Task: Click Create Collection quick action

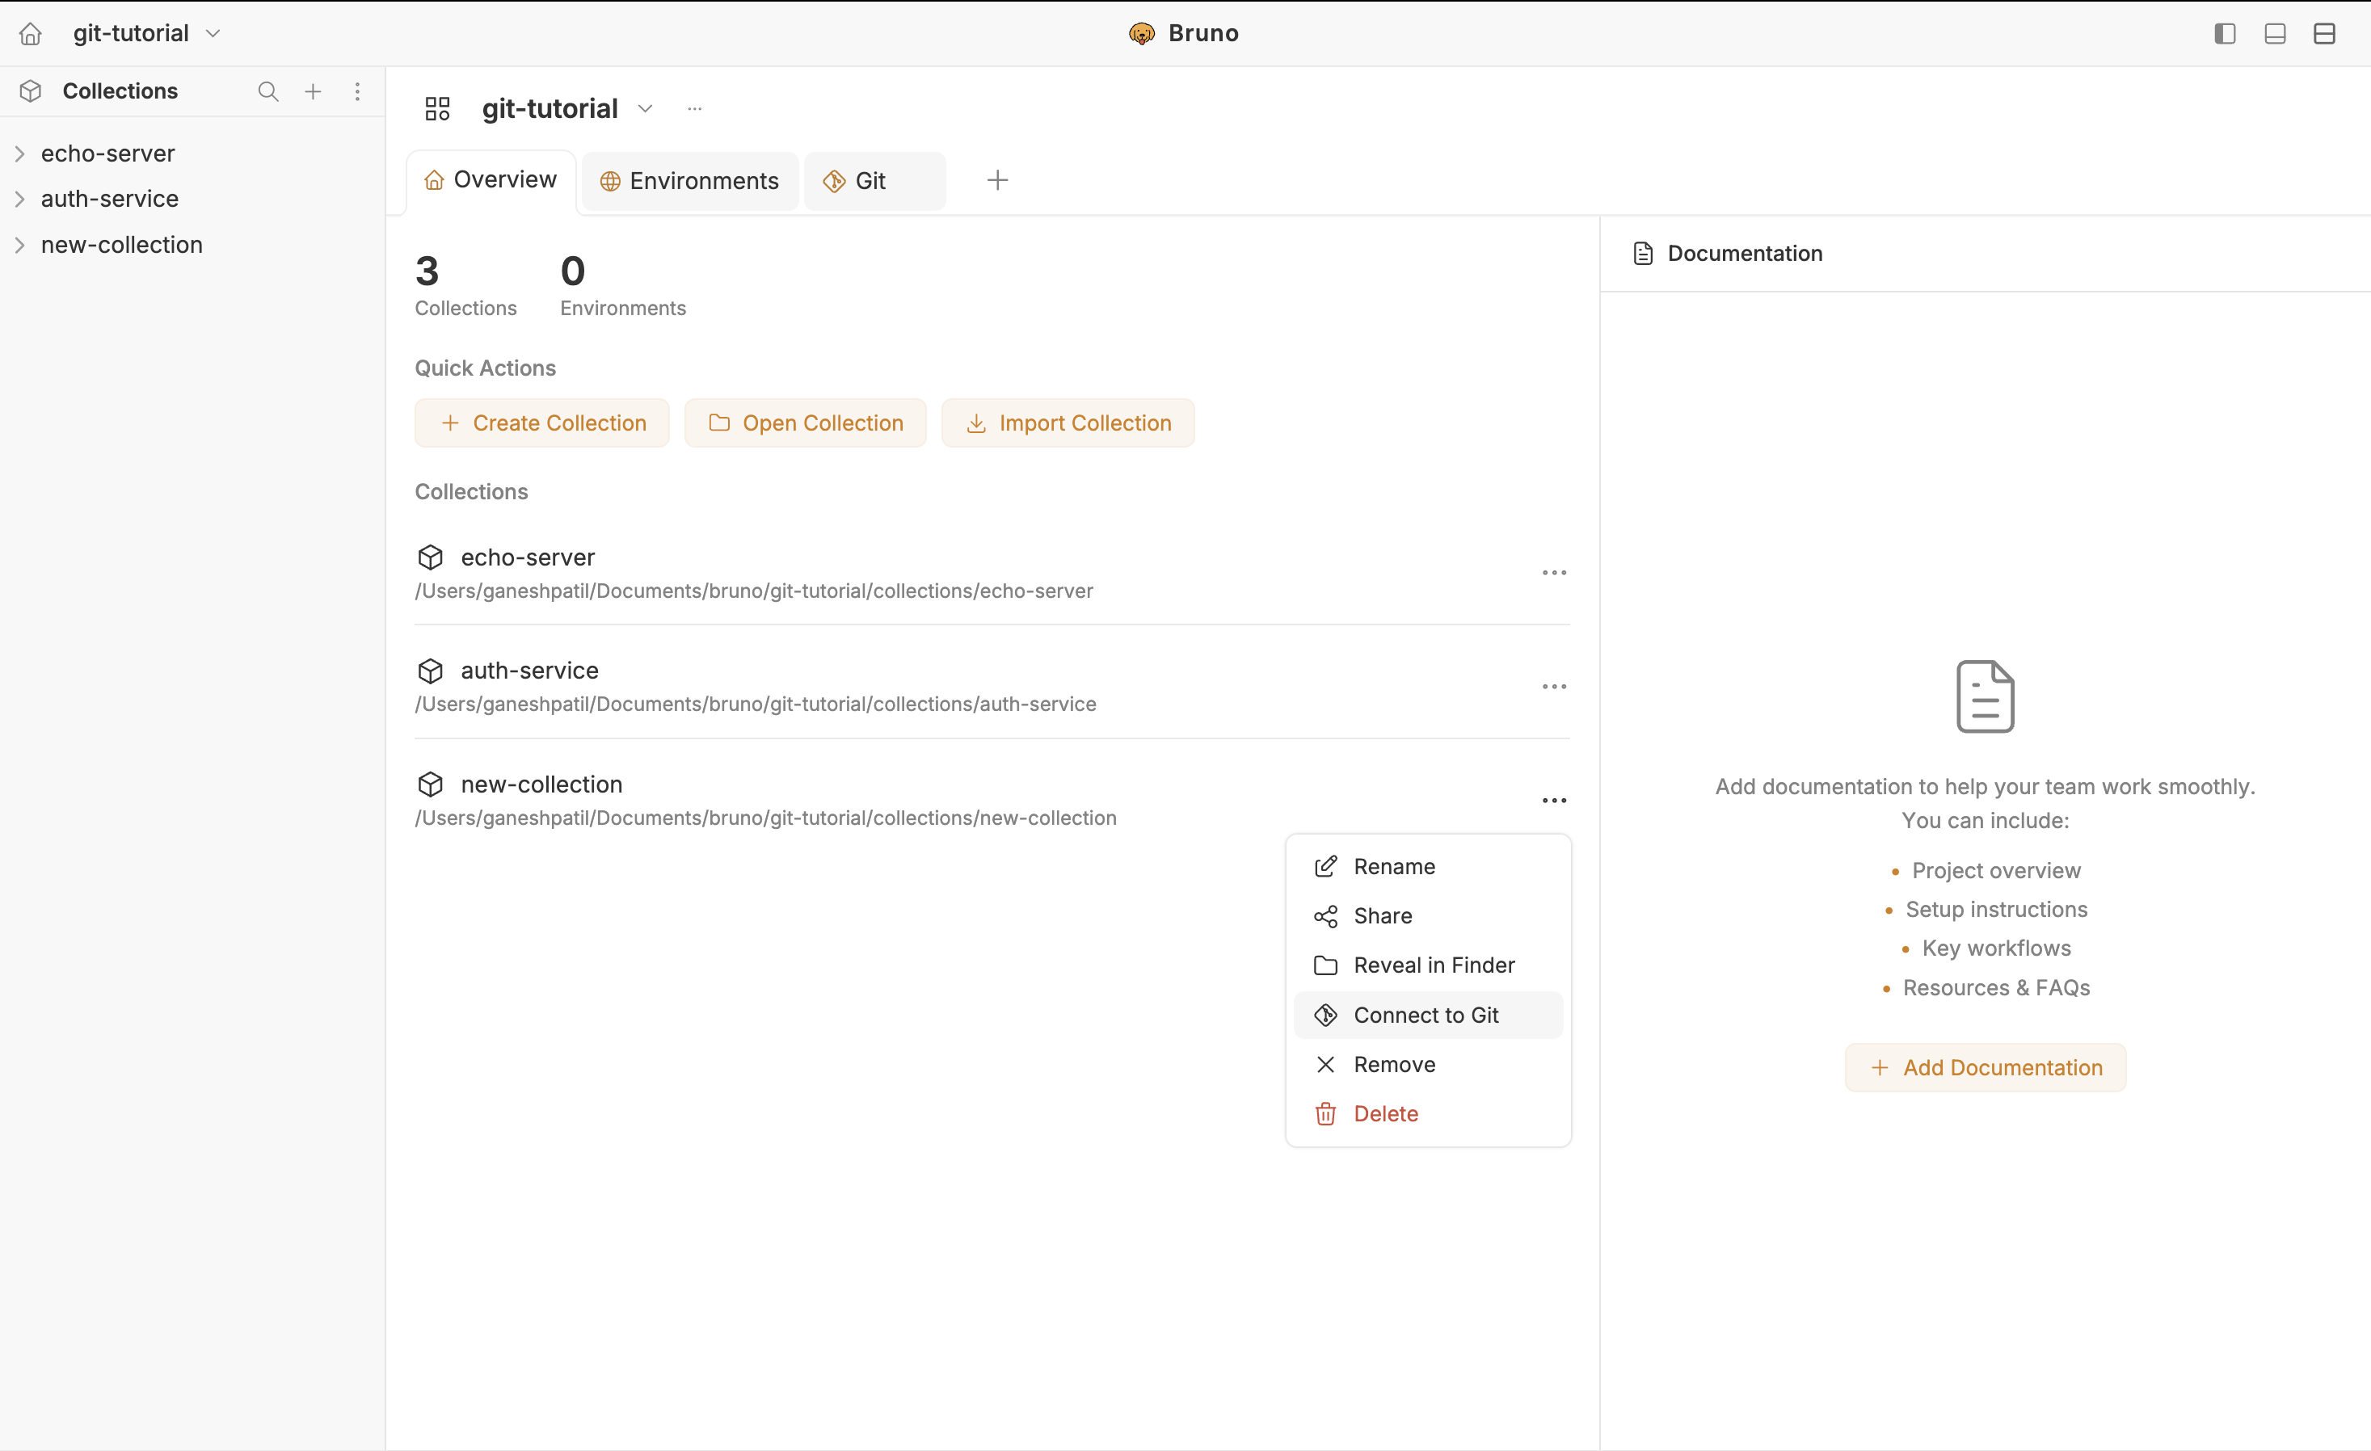Action: pos(541,423)
